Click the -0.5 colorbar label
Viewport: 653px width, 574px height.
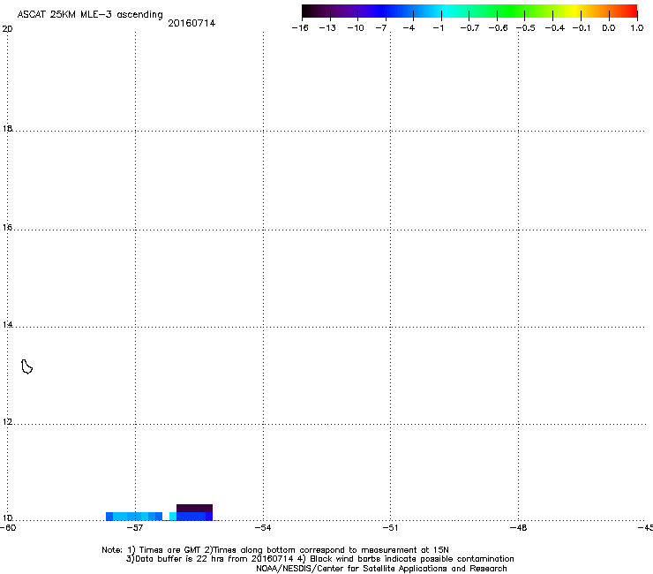(526, 28)
